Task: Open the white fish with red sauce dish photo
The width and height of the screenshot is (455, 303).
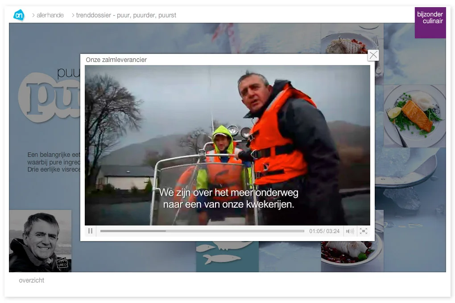Action: click(352, 257)
